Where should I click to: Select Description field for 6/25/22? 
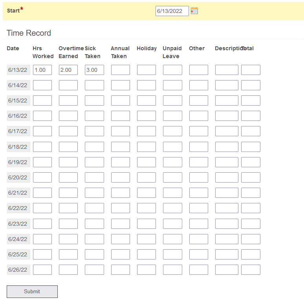coord(227,254)
